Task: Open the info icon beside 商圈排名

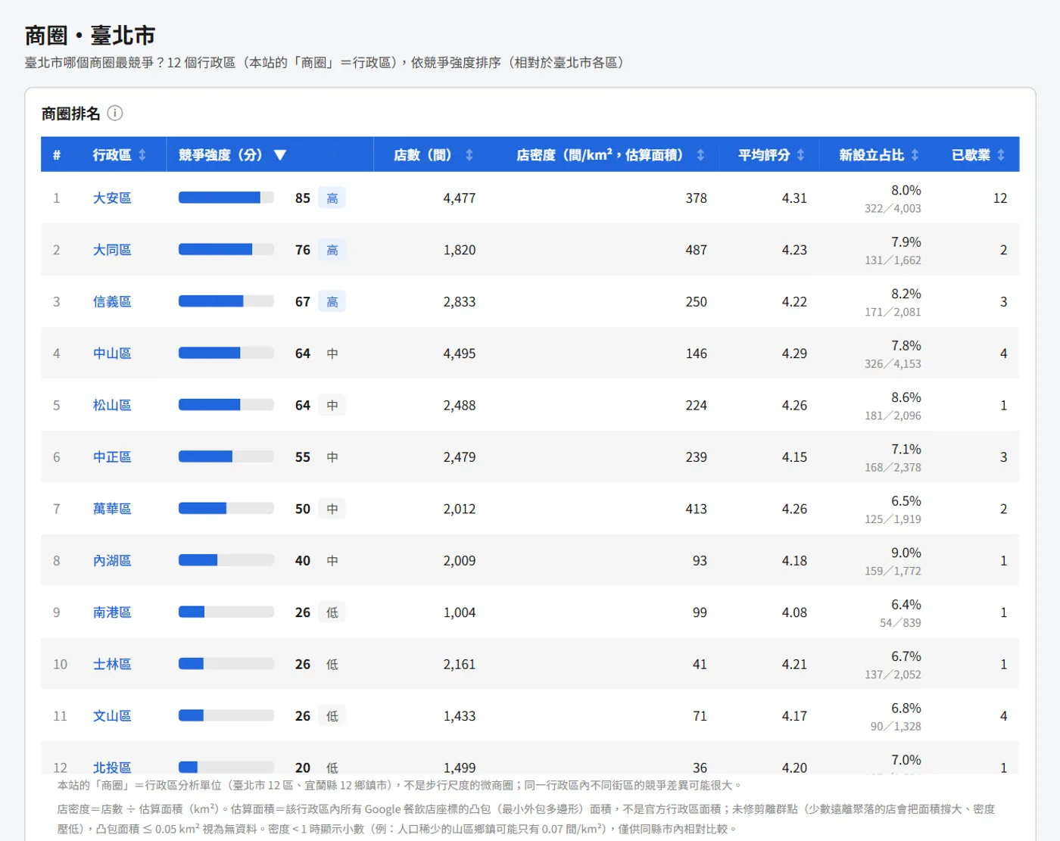Action: click(115, 114)
